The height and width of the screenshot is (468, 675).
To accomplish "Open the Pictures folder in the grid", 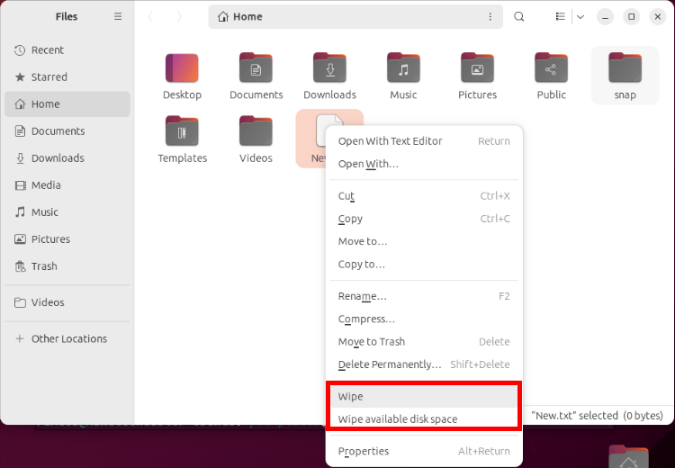I will (x=477, y=68).
